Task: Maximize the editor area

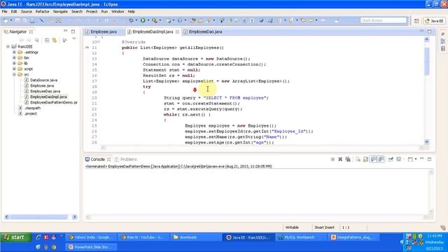Action: point(429,31)
